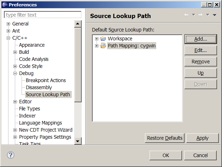222x167 pixels.
Task: Click the Workspace folder icon
Action: point(103,39)
